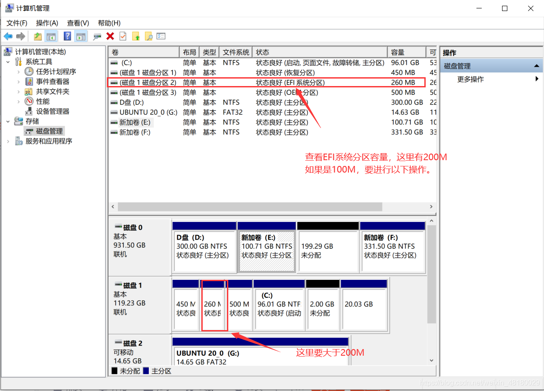Expand 更多操作 submenu arrow
544x391 pixels.
(x=537, y=79)
